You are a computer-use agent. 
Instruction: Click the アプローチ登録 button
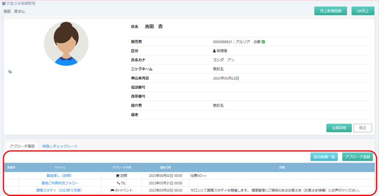[x=357, y=157]
